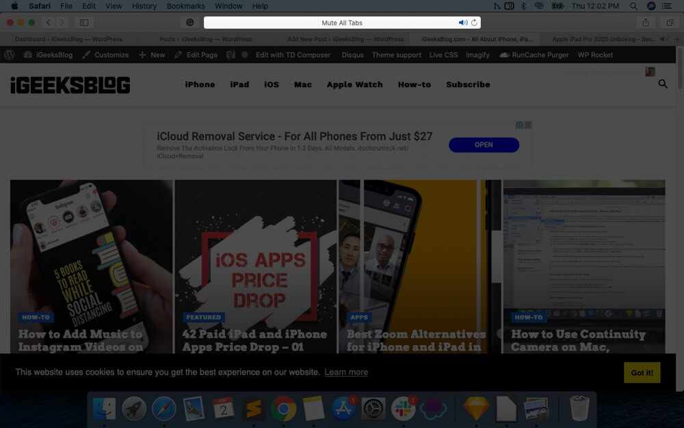Open site search magnifier icon
Viewport: 684px width, 428px height.
pos(663,84)
